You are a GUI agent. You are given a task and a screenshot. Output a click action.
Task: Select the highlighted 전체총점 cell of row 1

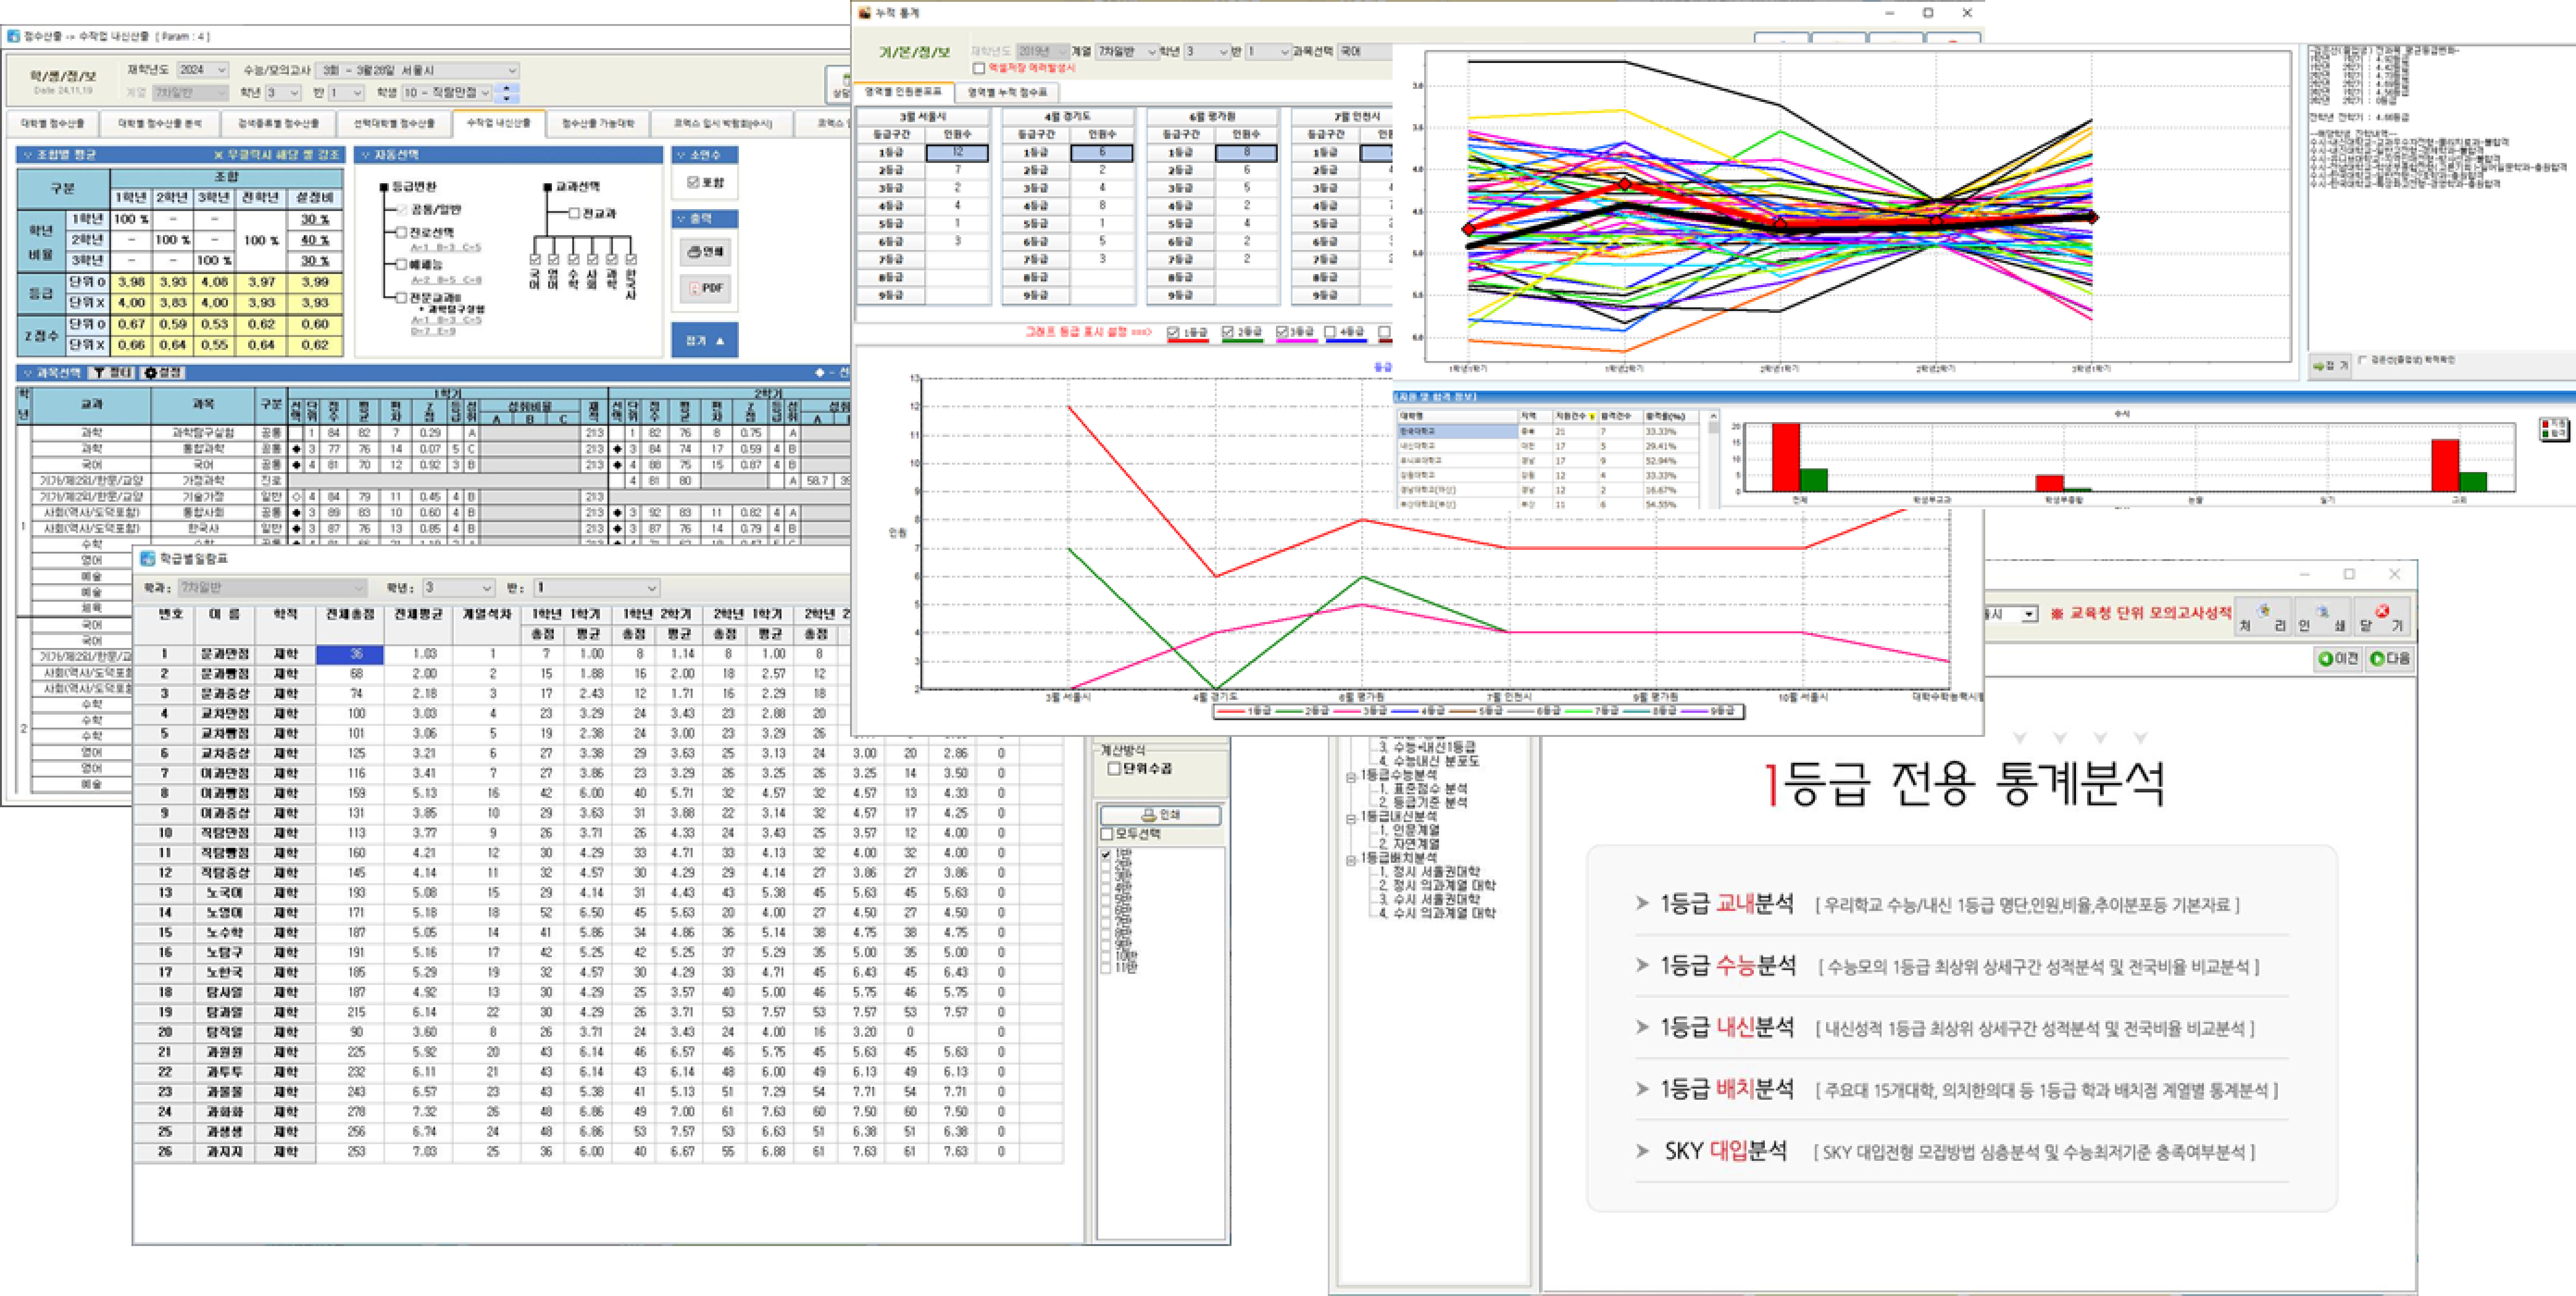[350, 654]
